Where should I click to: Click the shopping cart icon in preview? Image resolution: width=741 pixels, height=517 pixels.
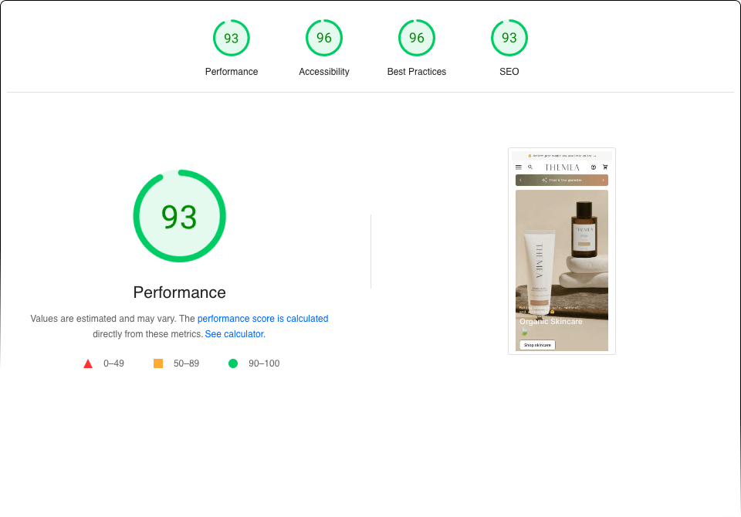pos(605,167)
